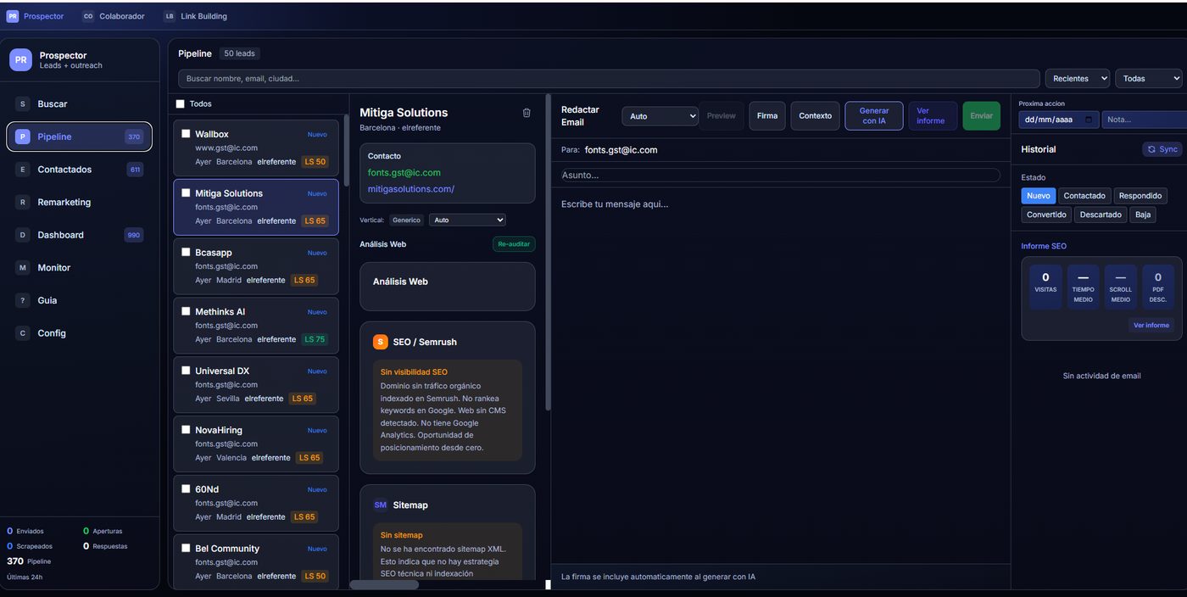Open Ver informe link in Informe SEO card
Viewport: 1187px width, 597px height.
[x=1151, y=326]
